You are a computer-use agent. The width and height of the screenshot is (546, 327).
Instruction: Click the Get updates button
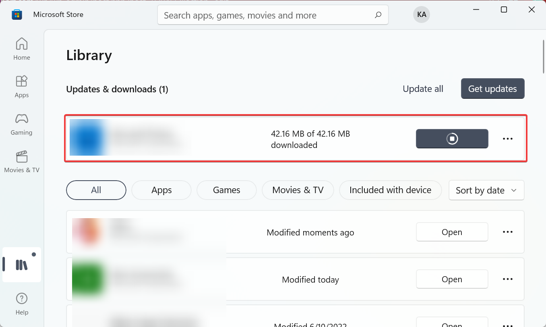pos(492,88)
